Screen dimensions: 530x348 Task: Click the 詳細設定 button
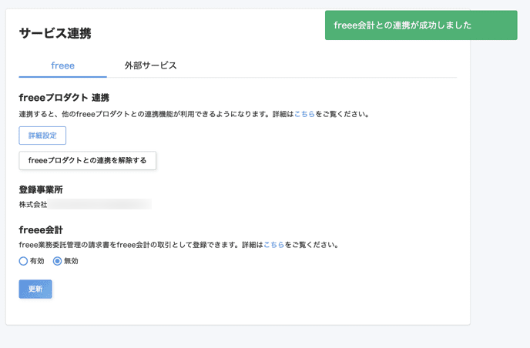(x=42, y=136)
